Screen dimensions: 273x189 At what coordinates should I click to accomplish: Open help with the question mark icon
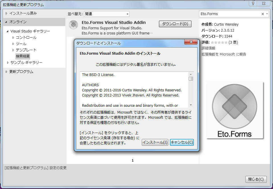pos(253,3)
